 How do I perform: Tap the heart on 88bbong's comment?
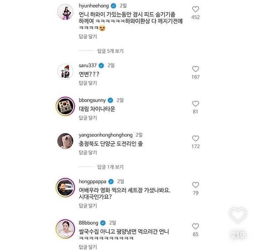click(195, 226)
